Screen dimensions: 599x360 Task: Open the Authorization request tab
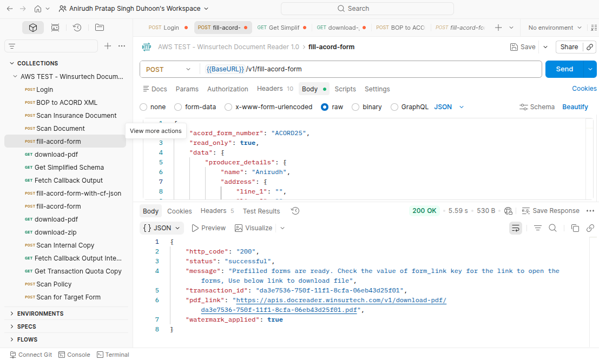click(x=228, y=89)
